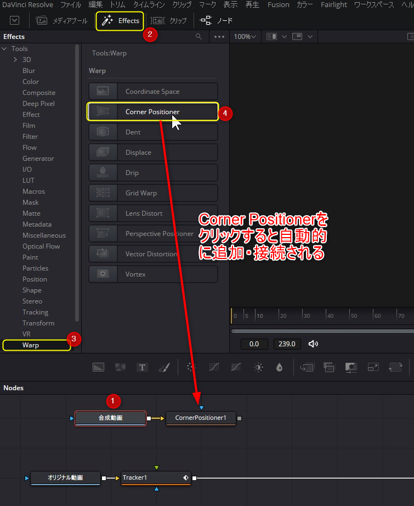
Task: Open the Fairlight menu
Action: 334,4
